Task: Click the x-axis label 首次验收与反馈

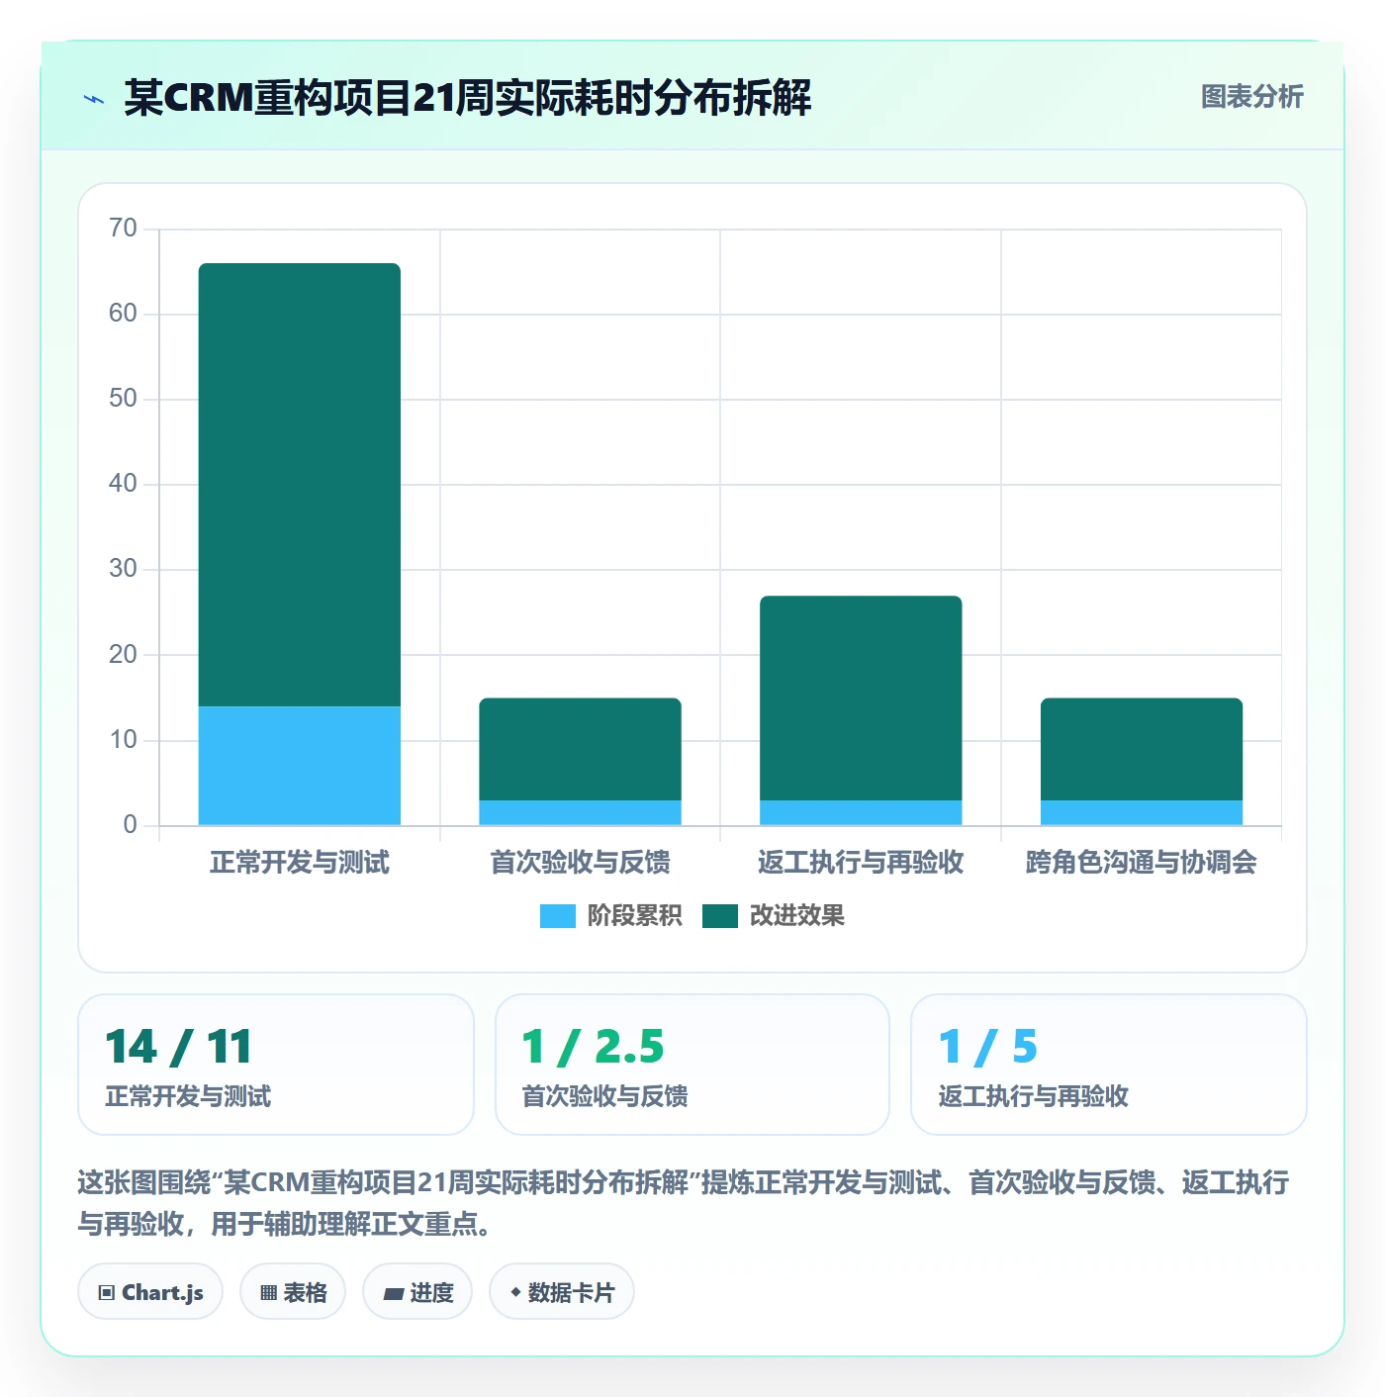Action: (x=581, y=863)
